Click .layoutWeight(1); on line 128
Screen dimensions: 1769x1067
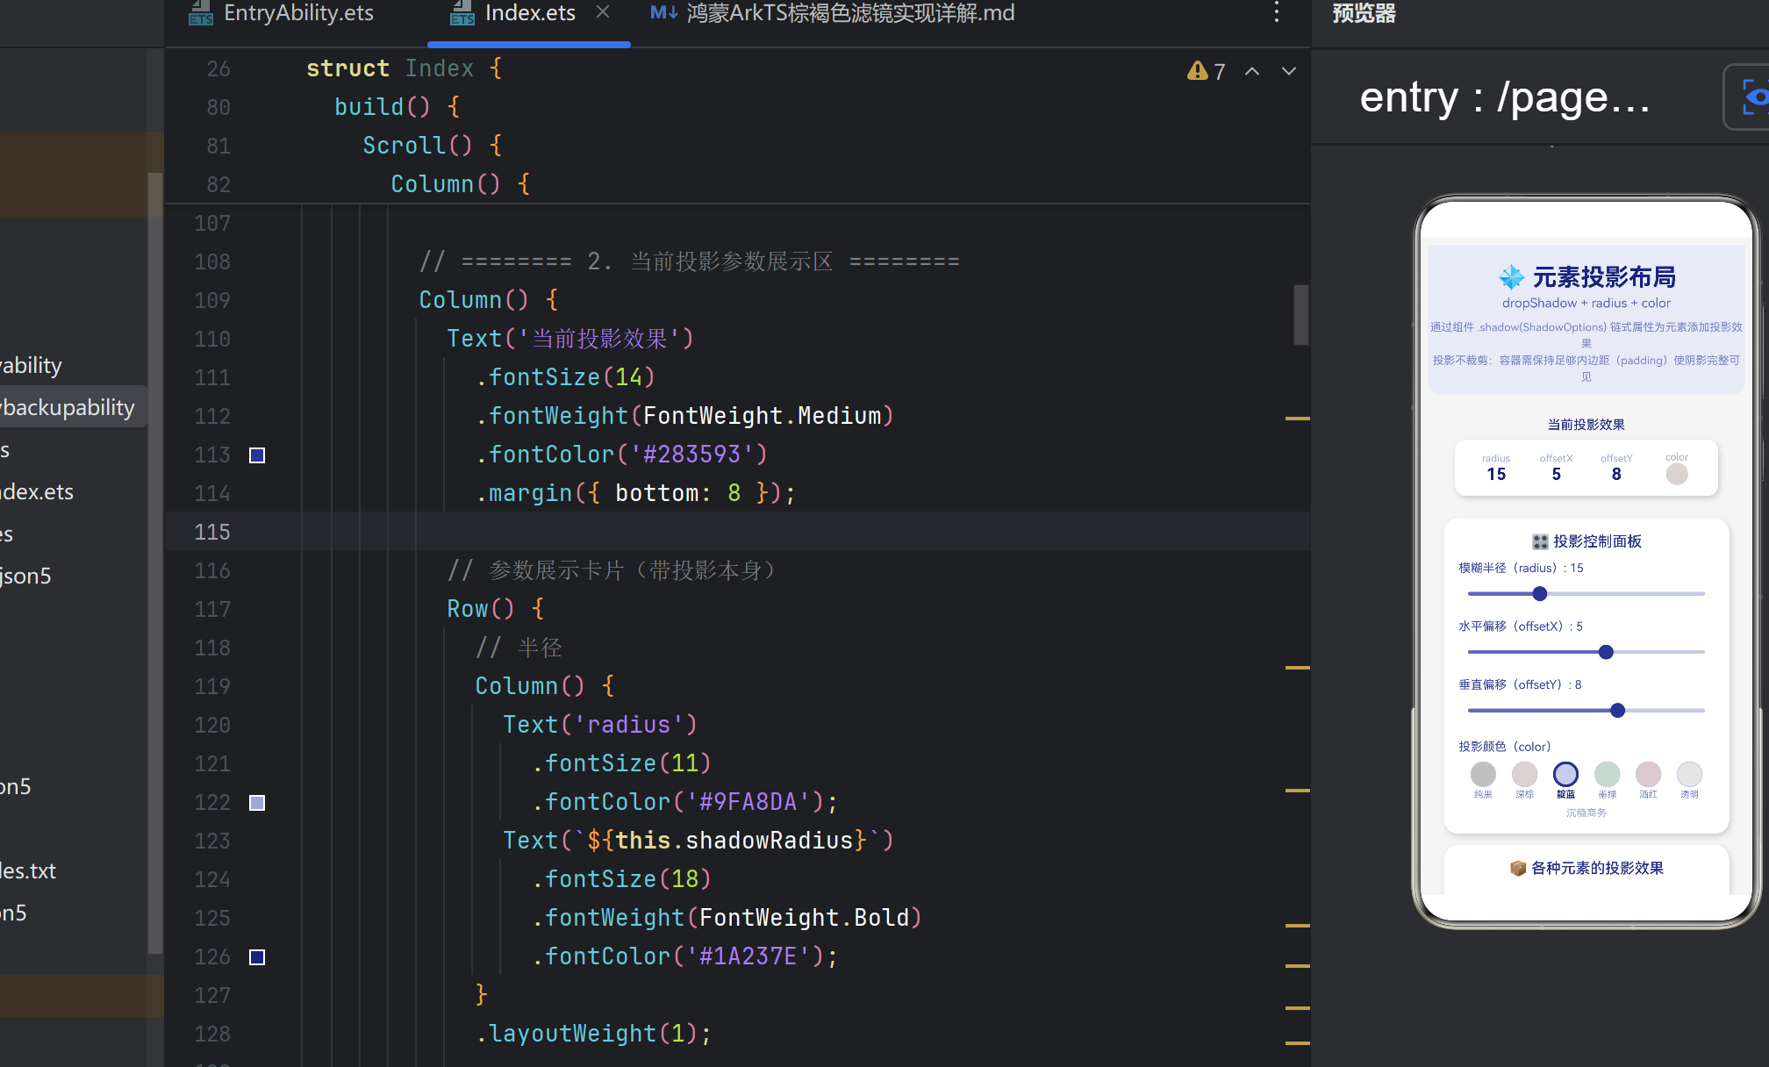(593, 1034)
